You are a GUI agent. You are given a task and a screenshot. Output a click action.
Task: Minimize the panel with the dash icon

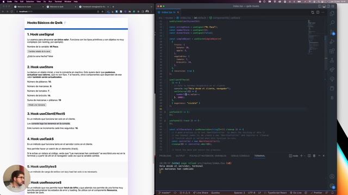[319, 155]
